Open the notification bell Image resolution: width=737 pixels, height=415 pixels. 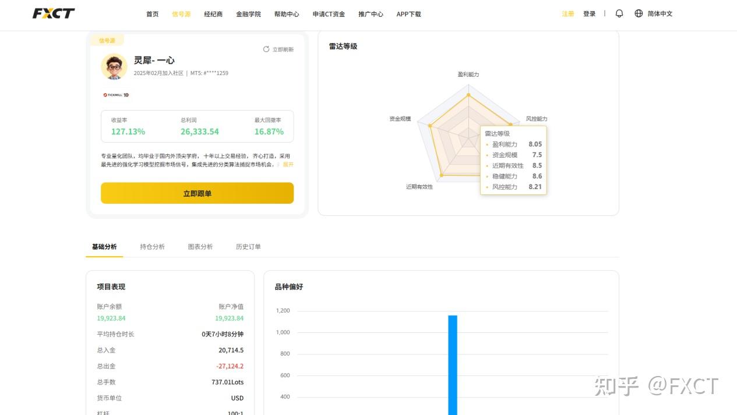pyautogui.click(x=619, y=13)
